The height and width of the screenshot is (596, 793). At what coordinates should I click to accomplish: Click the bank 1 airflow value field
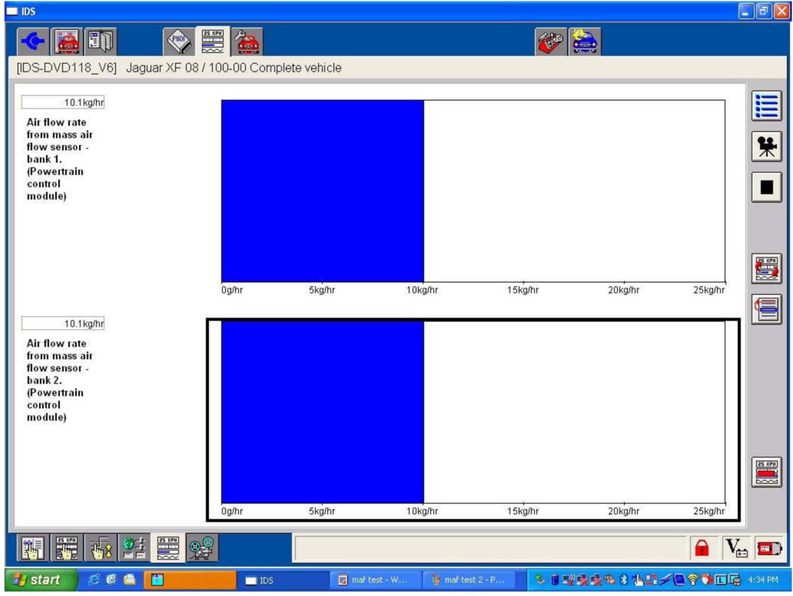[63, 102]
